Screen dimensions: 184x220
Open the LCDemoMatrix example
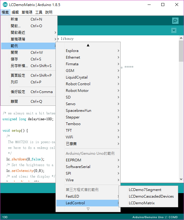pos(149,203)
